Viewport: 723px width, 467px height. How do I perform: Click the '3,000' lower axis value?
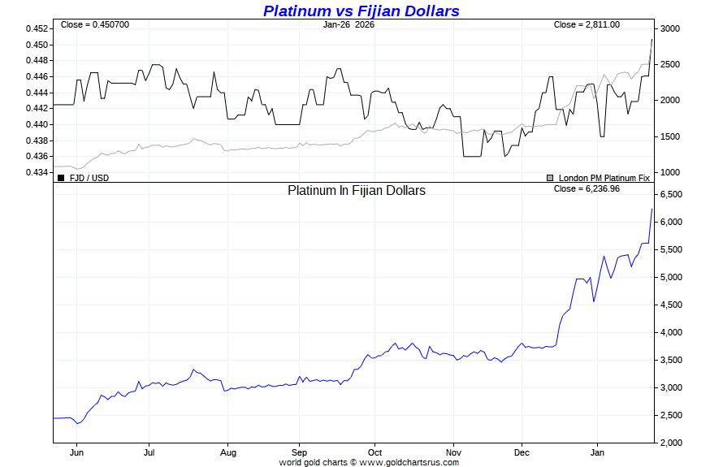(671, 388)
